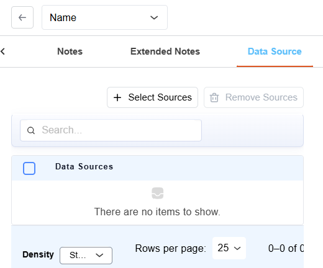
Task: Click the back arrow button
Action: point(22,17)
